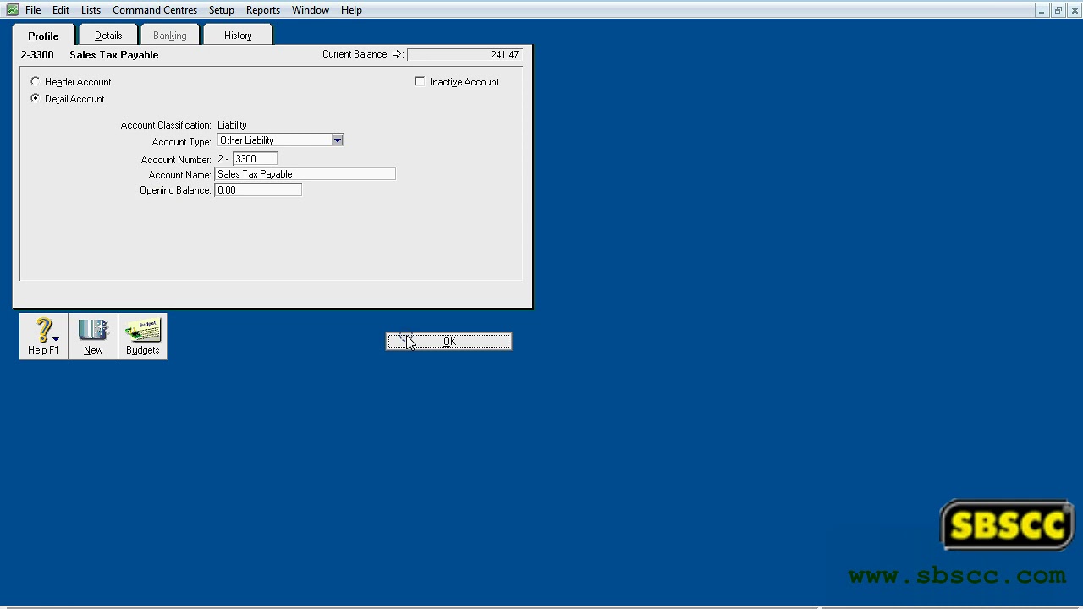Open the File menu
1083x609 pixels.
(x=33, y=10)
